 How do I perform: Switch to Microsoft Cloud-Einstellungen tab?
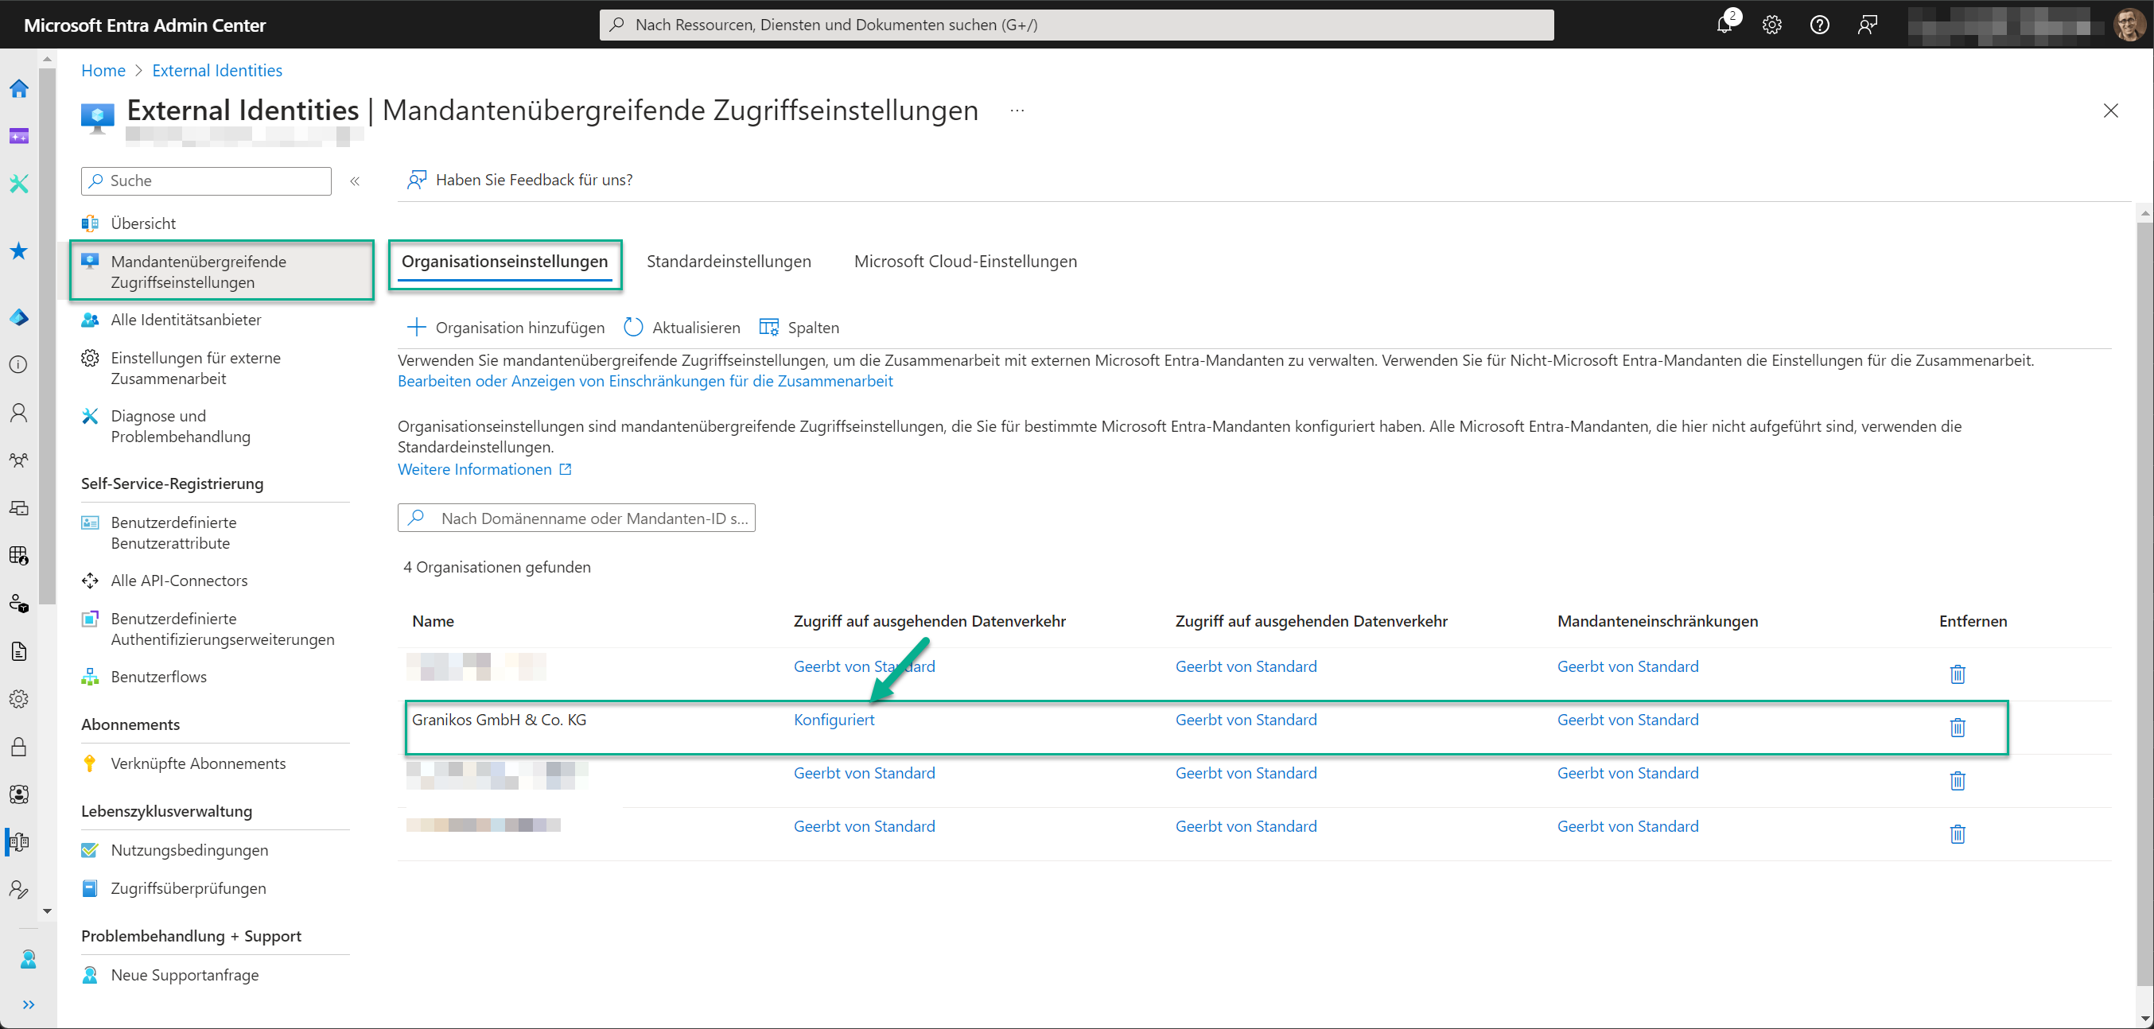coord(965,262)
